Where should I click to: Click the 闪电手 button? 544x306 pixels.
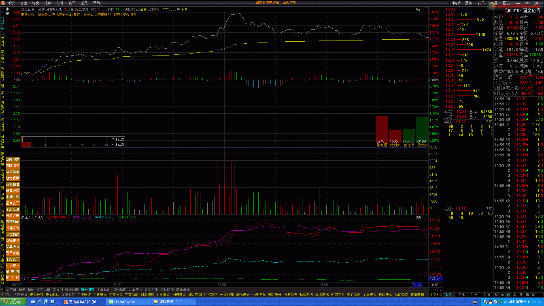coord(456,3)
